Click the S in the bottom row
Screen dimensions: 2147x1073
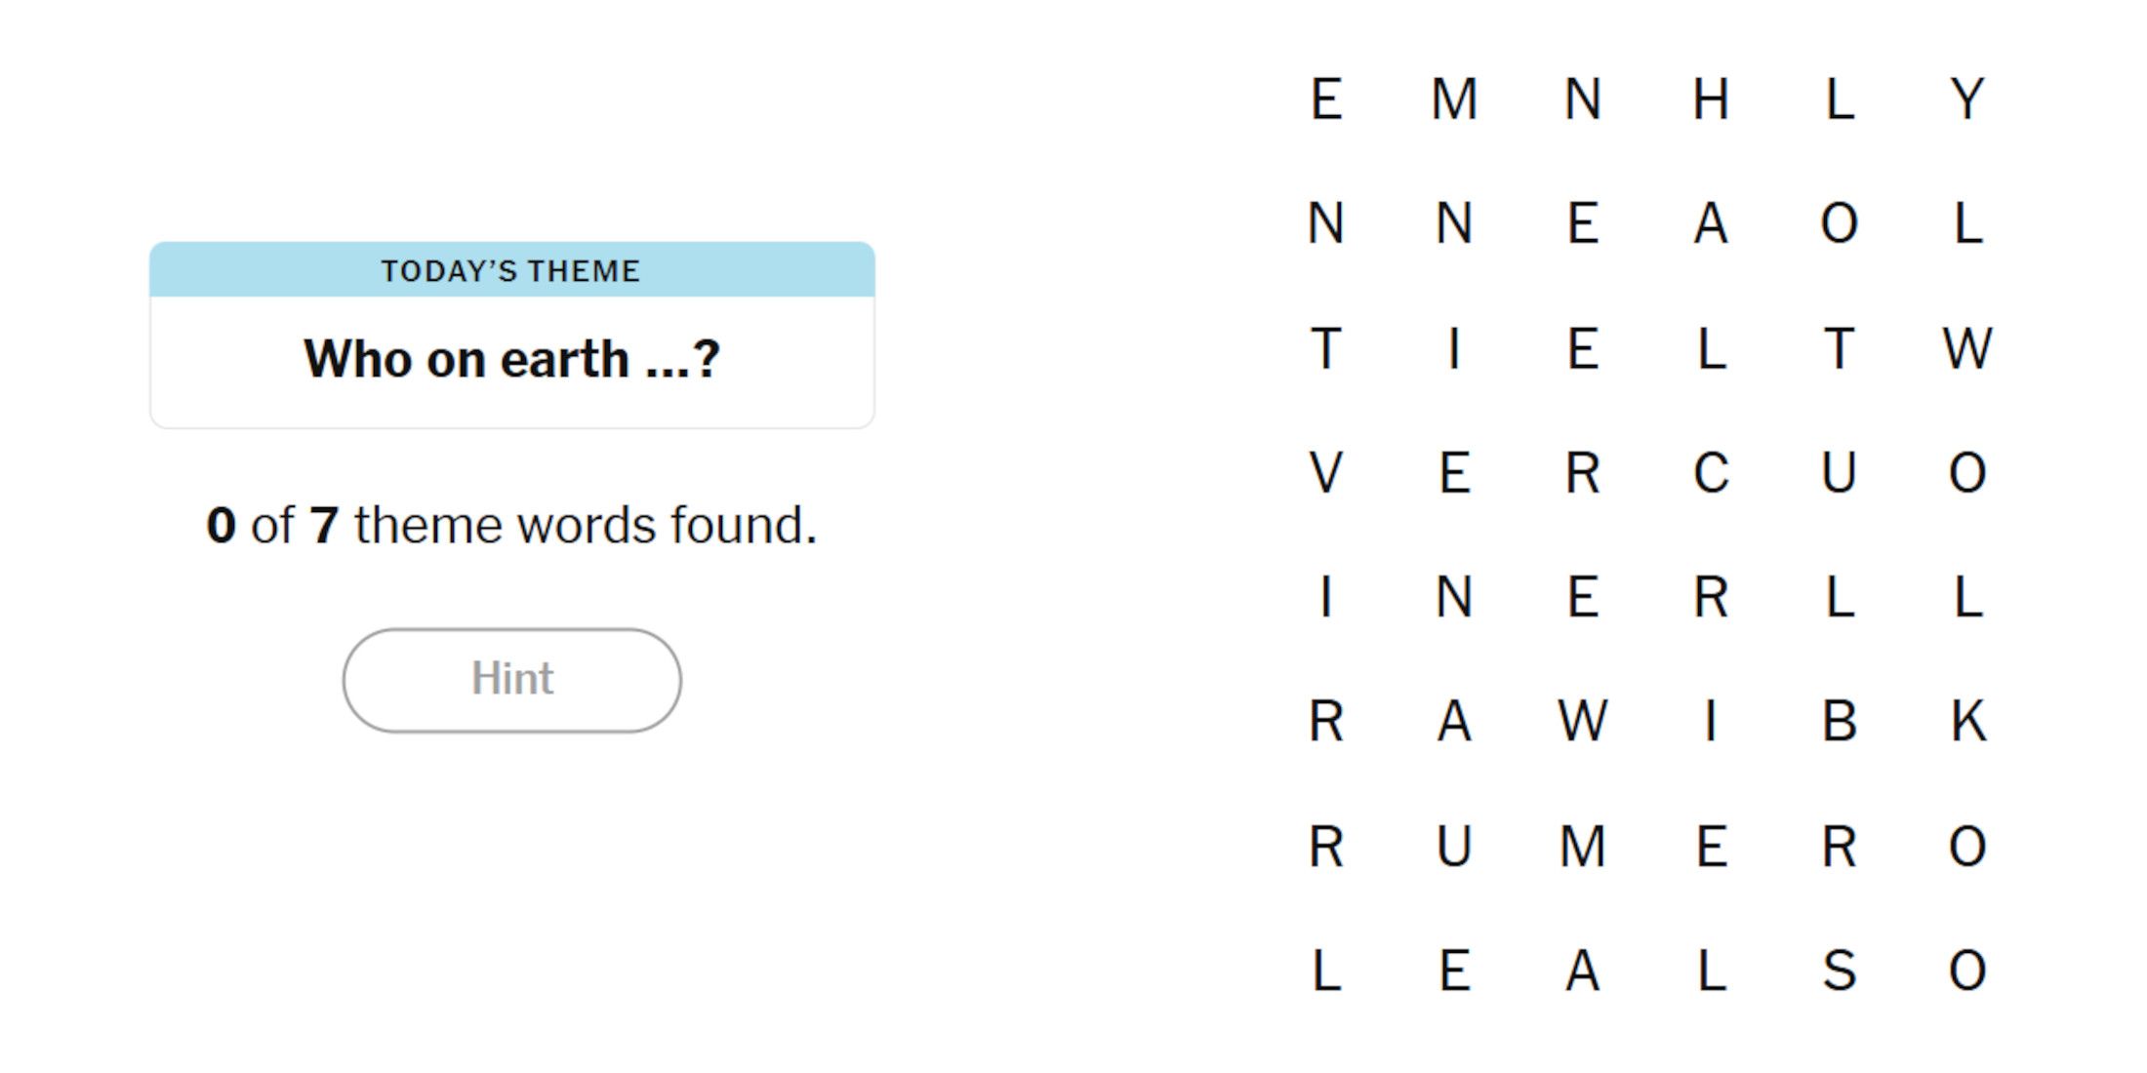pyautogui.click(x=1840, y=971)
